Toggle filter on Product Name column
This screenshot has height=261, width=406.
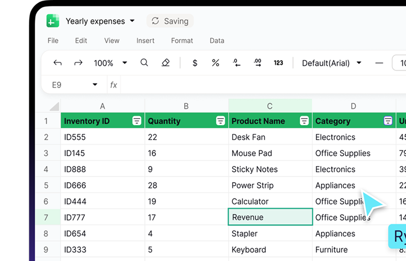click(x=304, y=121)
